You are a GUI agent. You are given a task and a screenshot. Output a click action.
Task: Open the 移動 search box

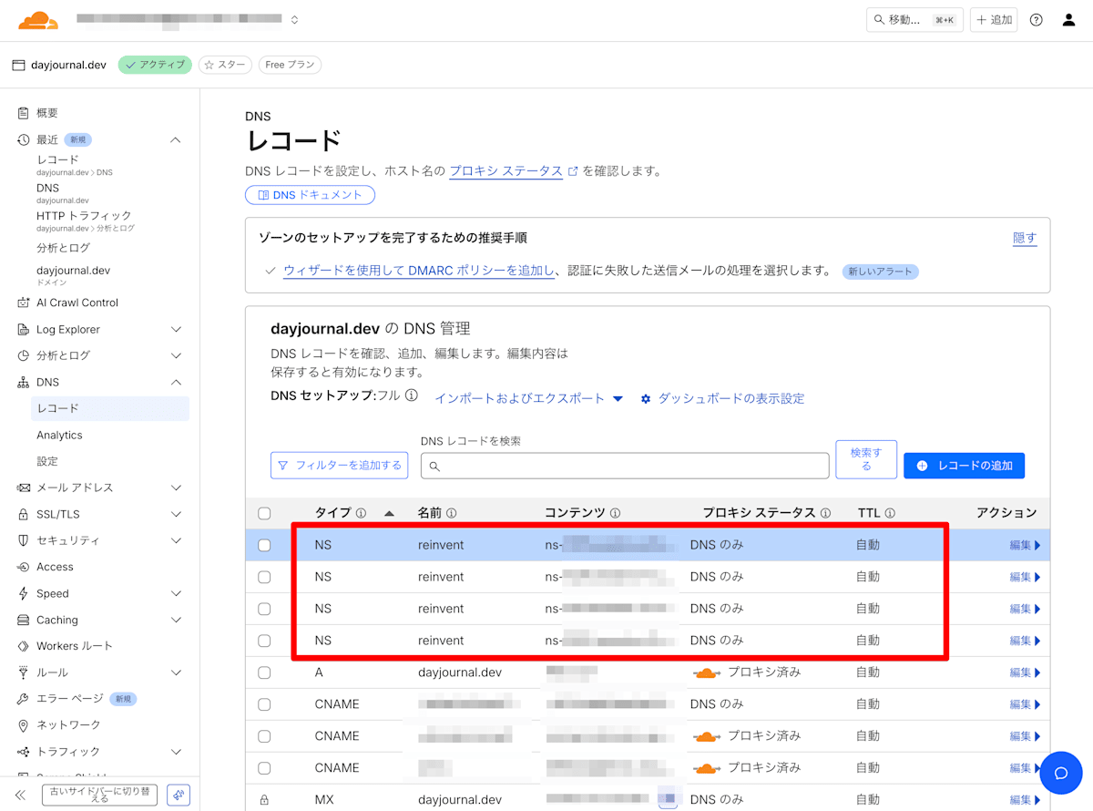(914, 20)
